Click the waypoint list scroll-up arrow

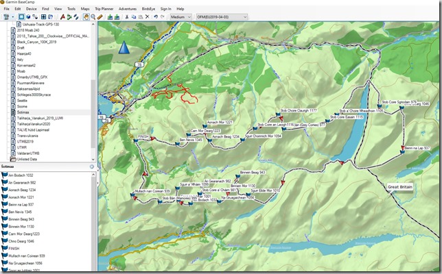93,175
